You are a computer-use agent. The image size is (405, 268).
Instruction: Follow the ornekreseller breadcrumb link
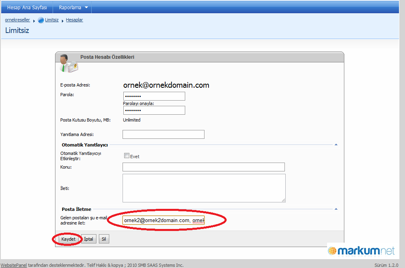point(17,20)
